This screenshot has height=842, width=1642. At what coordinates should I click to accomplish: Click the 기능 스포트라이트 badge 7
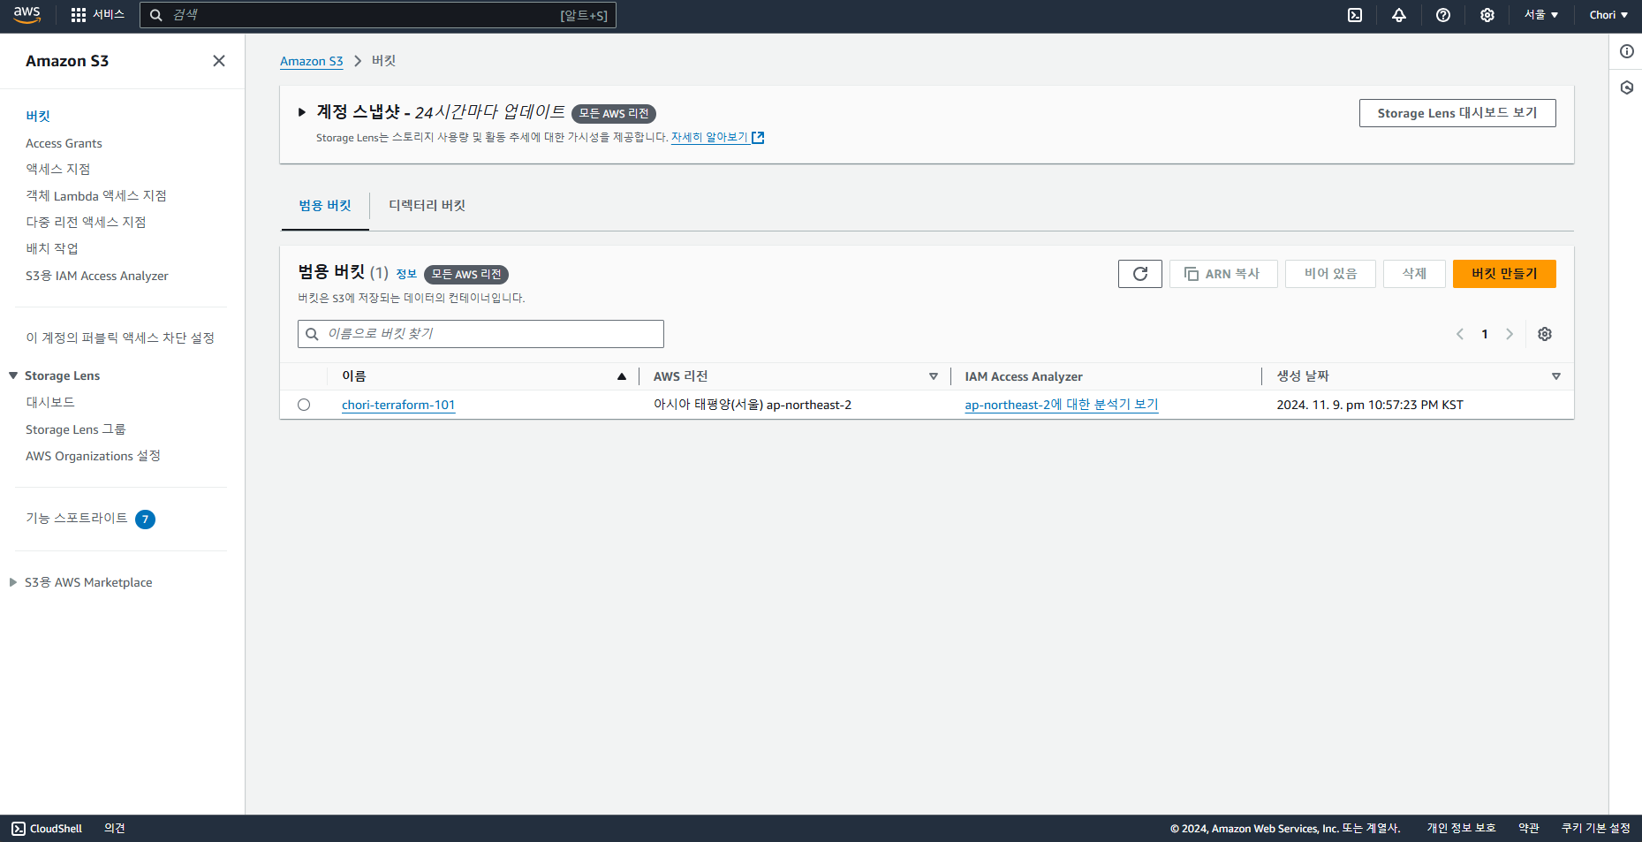tap(146, 520)
